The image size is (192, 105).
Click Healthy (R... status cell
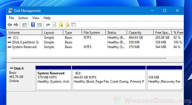pyautogui.click(x=116, y=42)
